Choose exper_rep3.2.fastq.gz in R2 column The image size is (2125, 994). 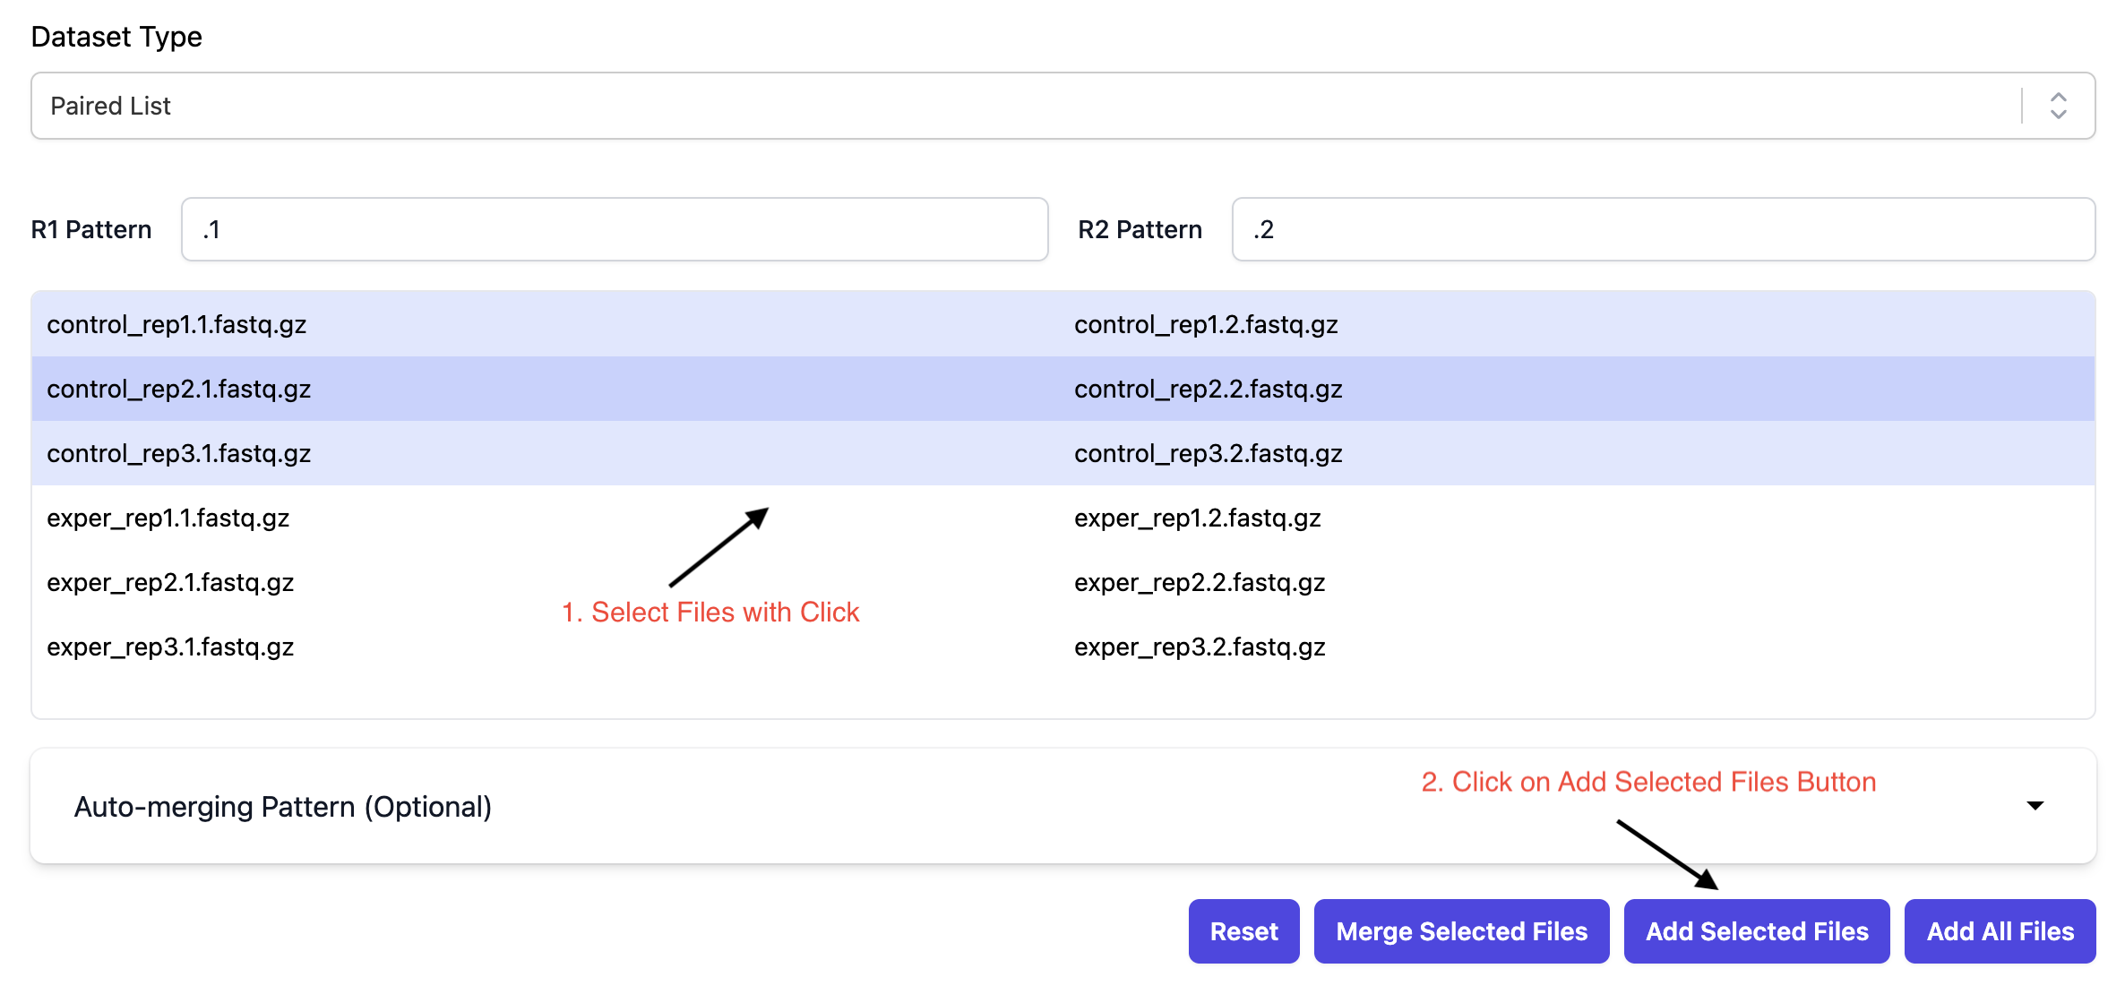pos(1199,647)
